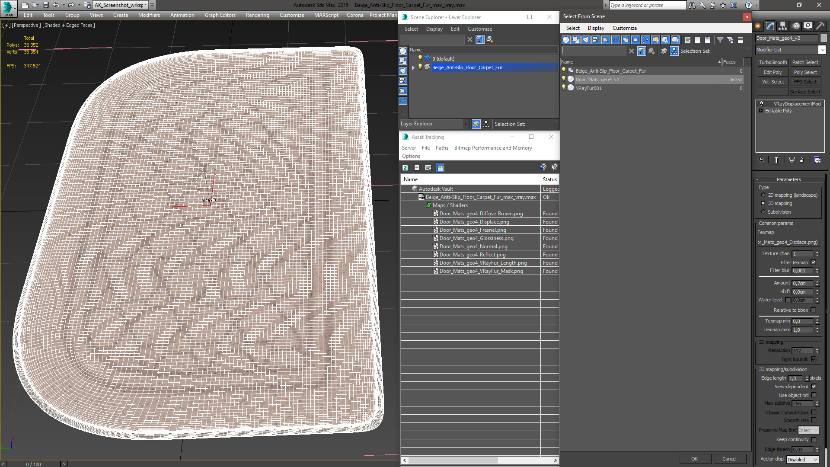The width and height of the screenshot is (830, 467).
Task: Toggle the Display Cameras filter in Select From Scene
Action: (596, 40)
